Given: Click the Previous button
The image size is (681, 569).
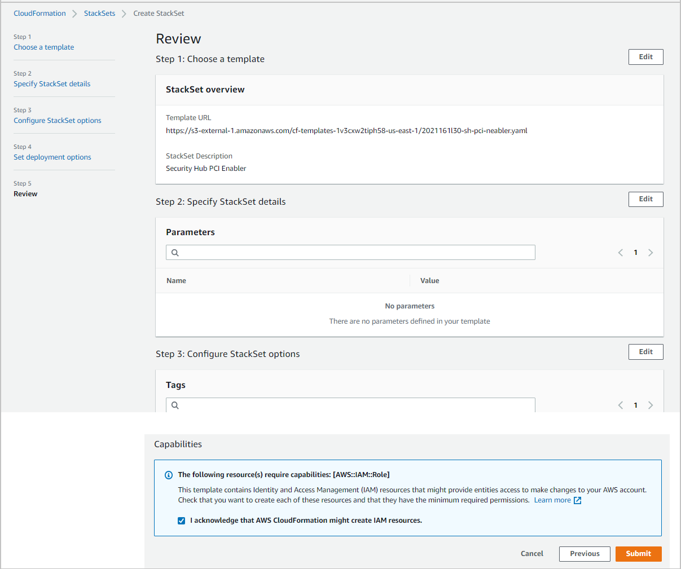Looking at the screenshot, I should pos(585,553).
